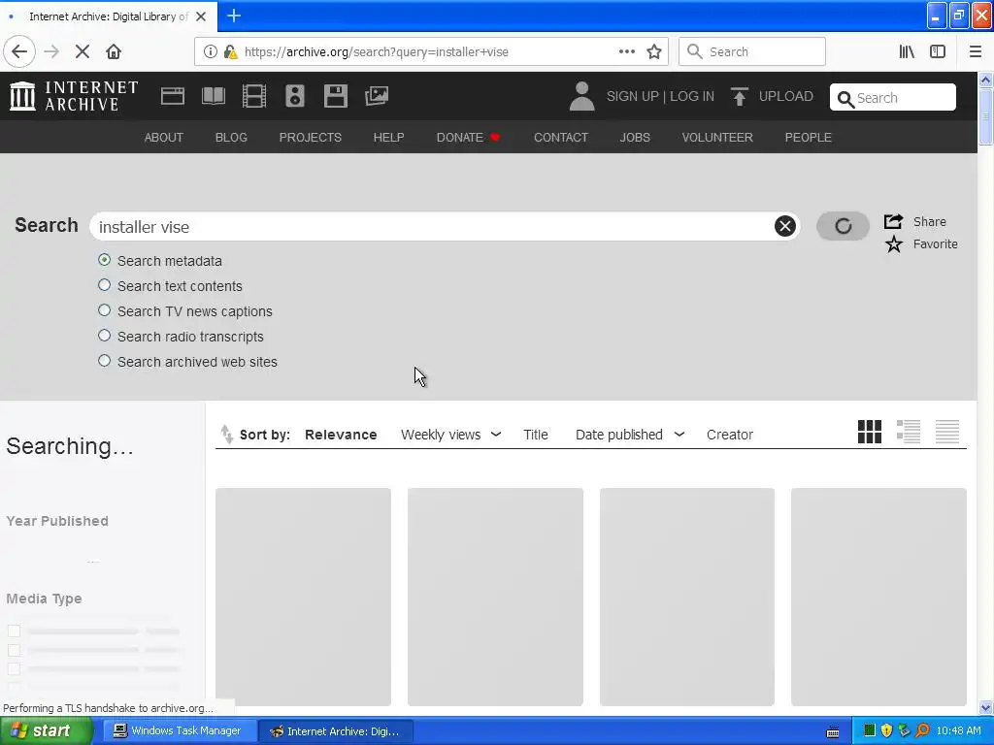Open the PEOPLE link
Screen dimensions: 994x745
[809, 138]
